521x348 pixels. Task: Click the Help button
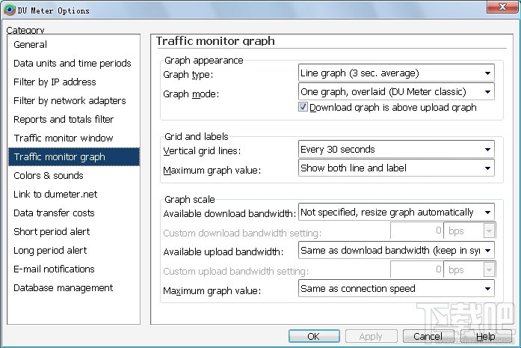coord(485,337)
